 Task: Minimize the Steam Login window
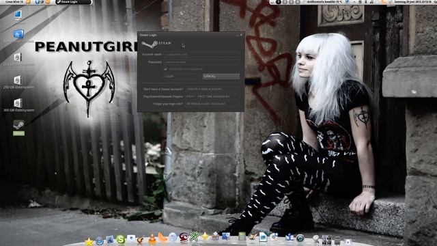point(238,35)
